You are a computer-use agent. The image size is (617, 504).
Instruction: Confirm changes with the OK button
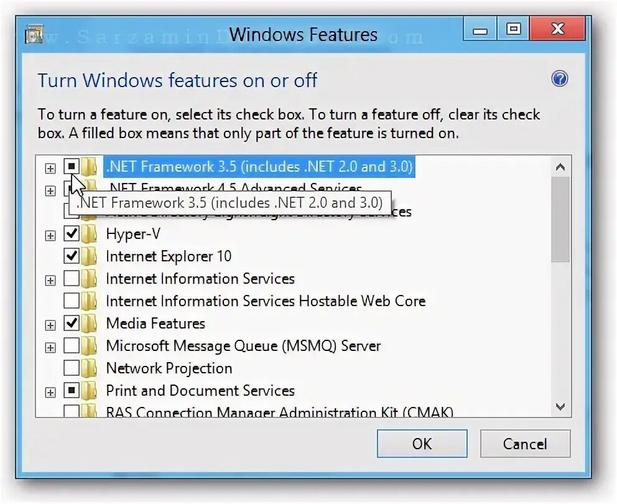coord(422,444)
